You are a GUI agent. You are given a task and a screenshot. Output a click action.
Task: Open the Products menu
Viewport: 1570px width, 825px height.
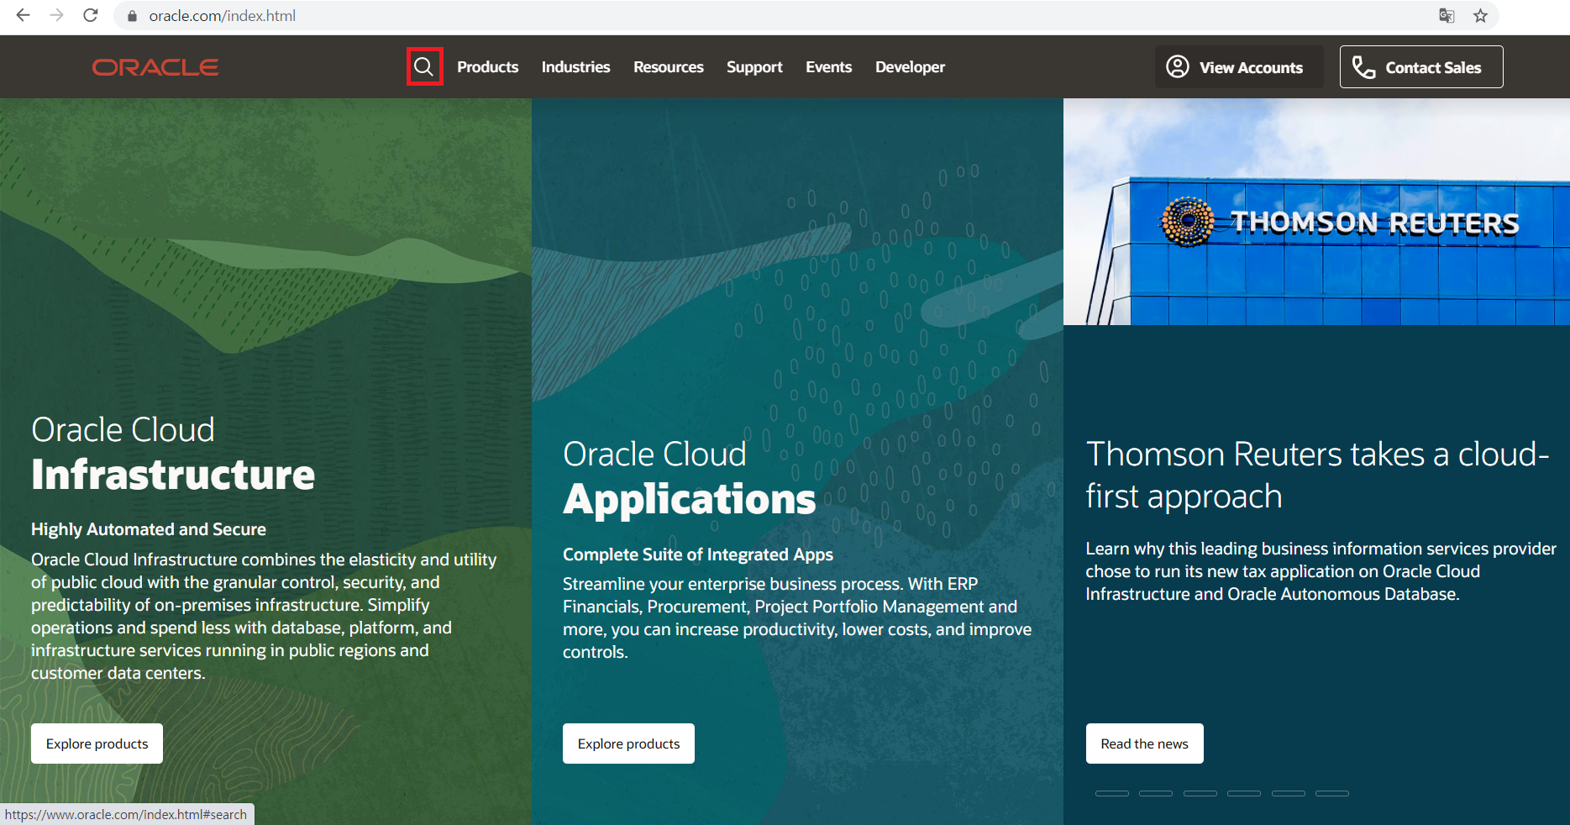(487, 67)
